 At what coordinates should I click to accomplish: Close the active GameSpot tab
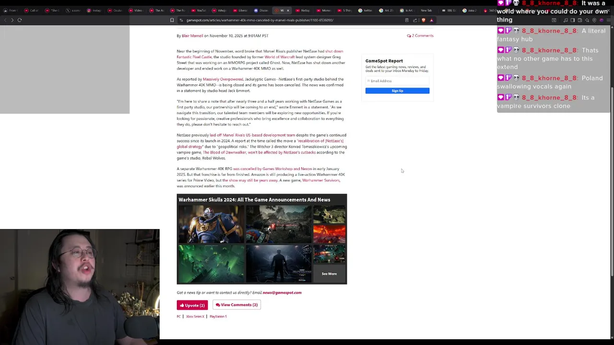(288, 11)
